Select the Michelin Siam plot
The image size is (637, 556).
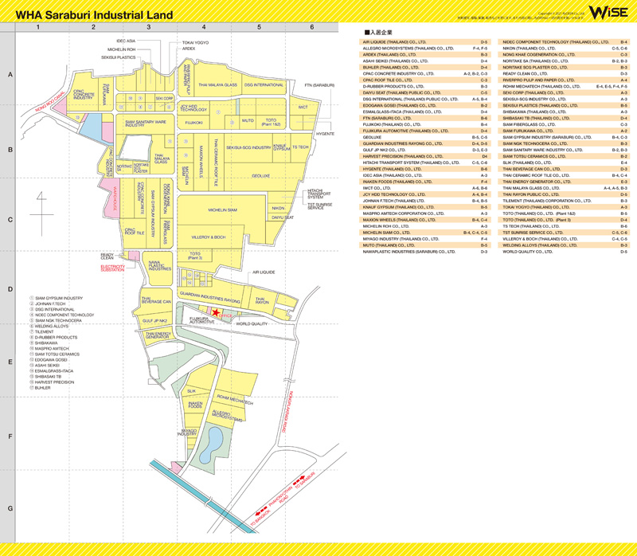[222, 210]
